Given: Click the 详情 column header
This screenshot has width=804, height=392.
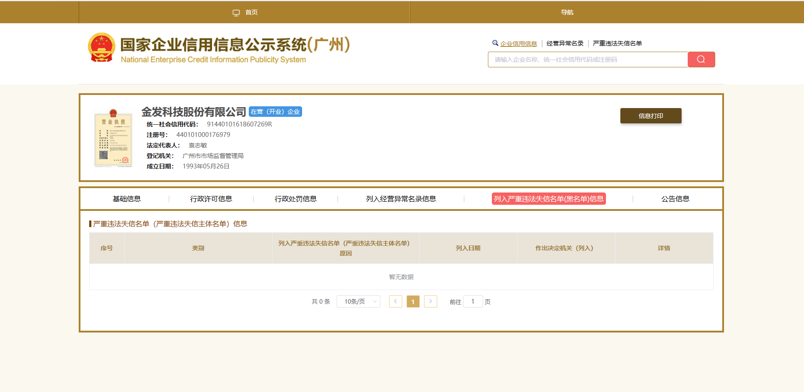Looking at the screenshot, I should tap(664, 248).
